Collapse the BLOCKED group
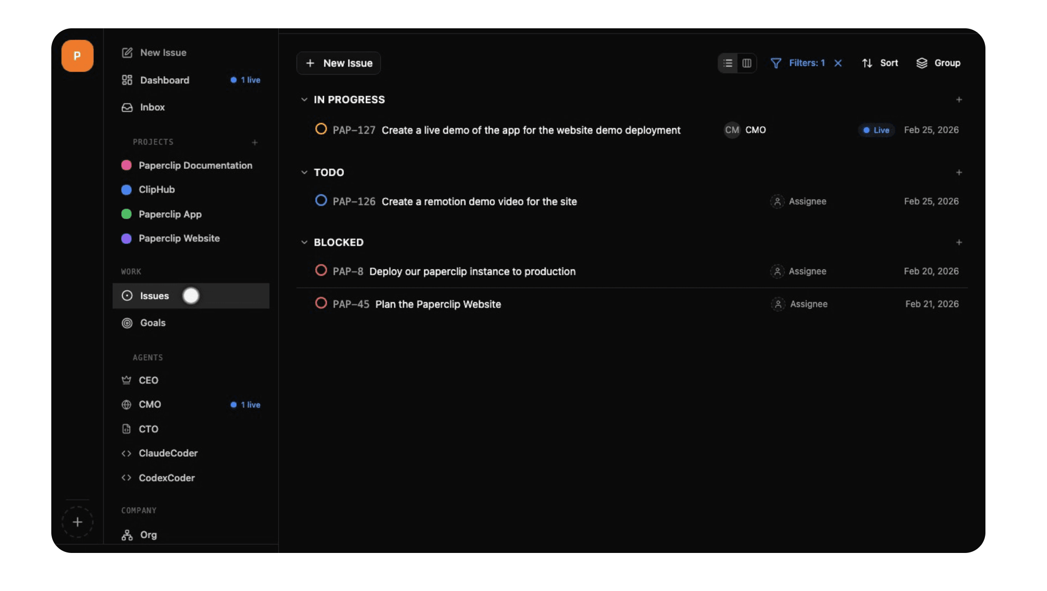The image size is (1047, 591). [304, 242]
